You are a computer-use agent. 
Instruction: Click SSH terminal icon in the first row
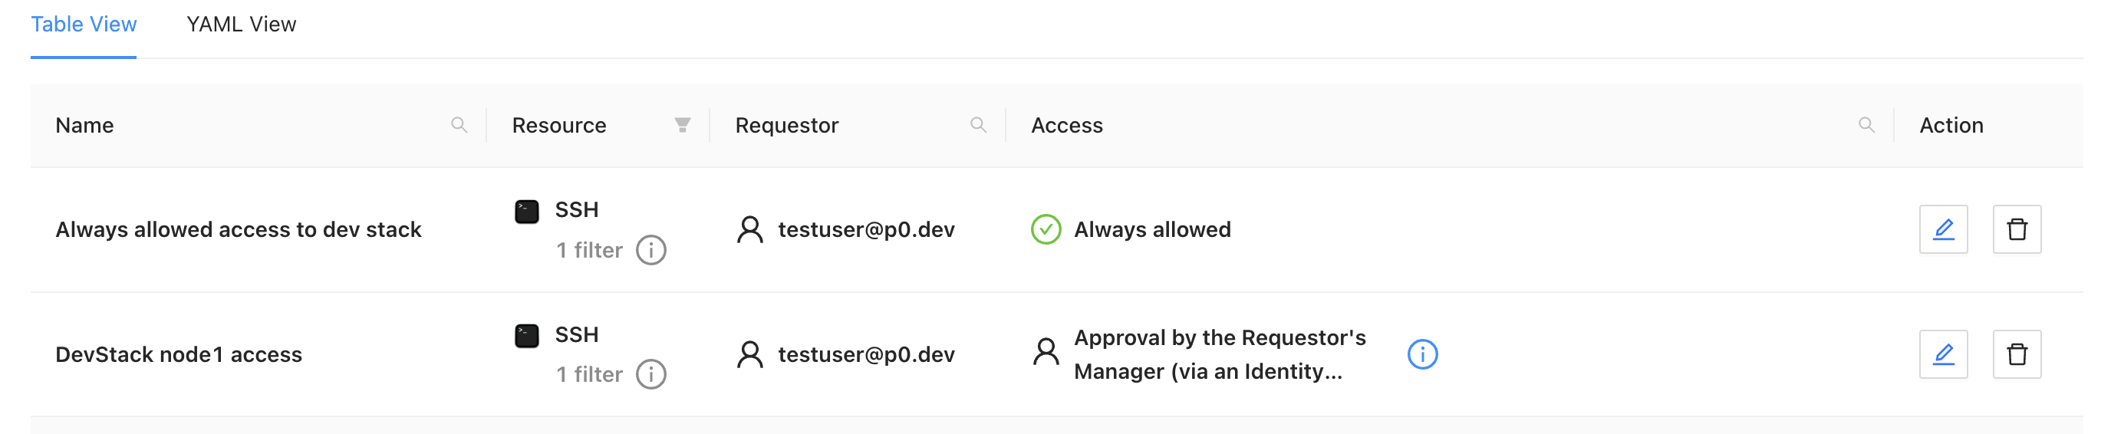click(x=527, y=212)
